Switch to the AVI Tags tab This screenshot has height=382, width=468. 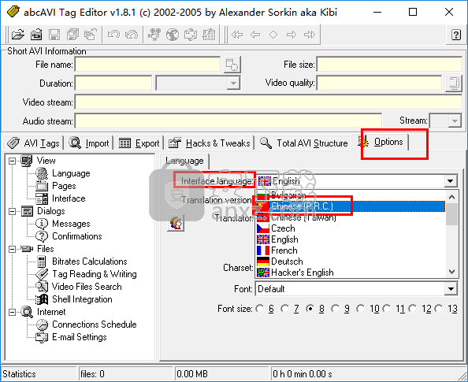pos(33,143)
